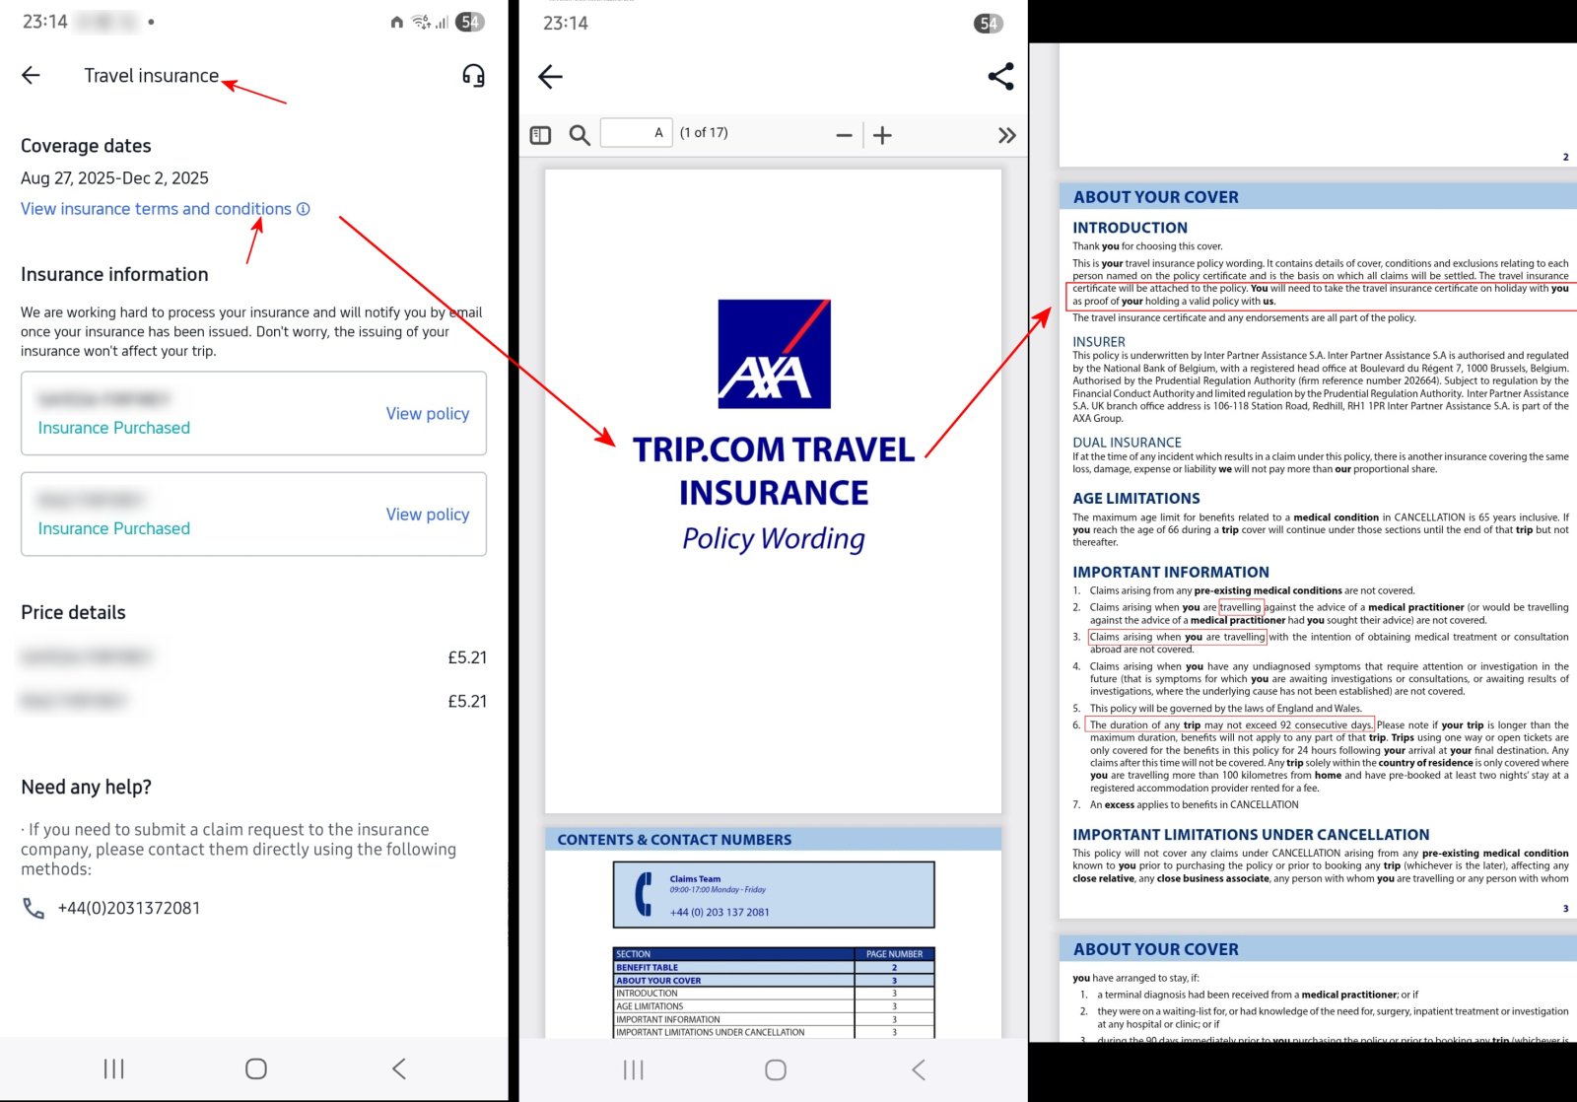This screenshot has height=1102, width=1577.
Task: Open customer support headset icon
Action: coord(473,76)
